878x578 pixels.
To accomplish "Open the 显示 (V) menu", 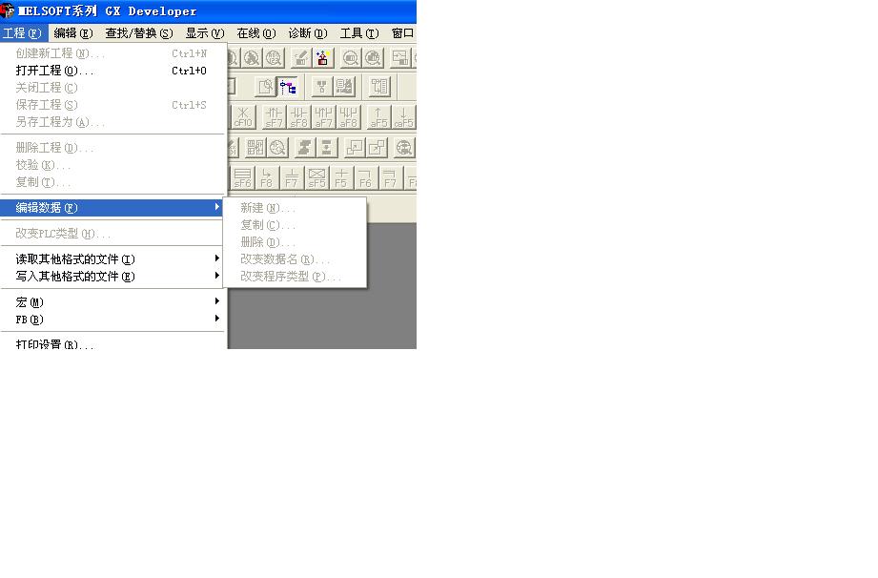I will pos(205,33).
